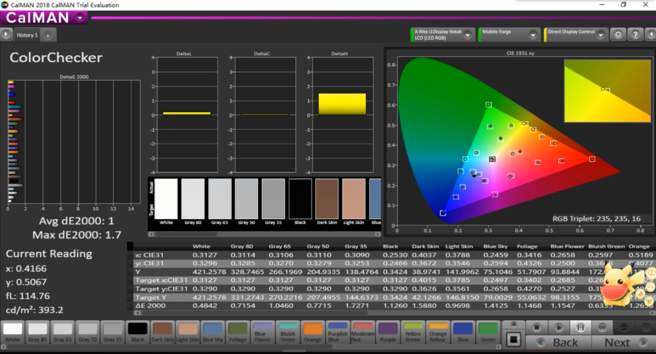Click the play read-series icon
656x354 pixels.
pyautogui.click(x=559, y=327)
